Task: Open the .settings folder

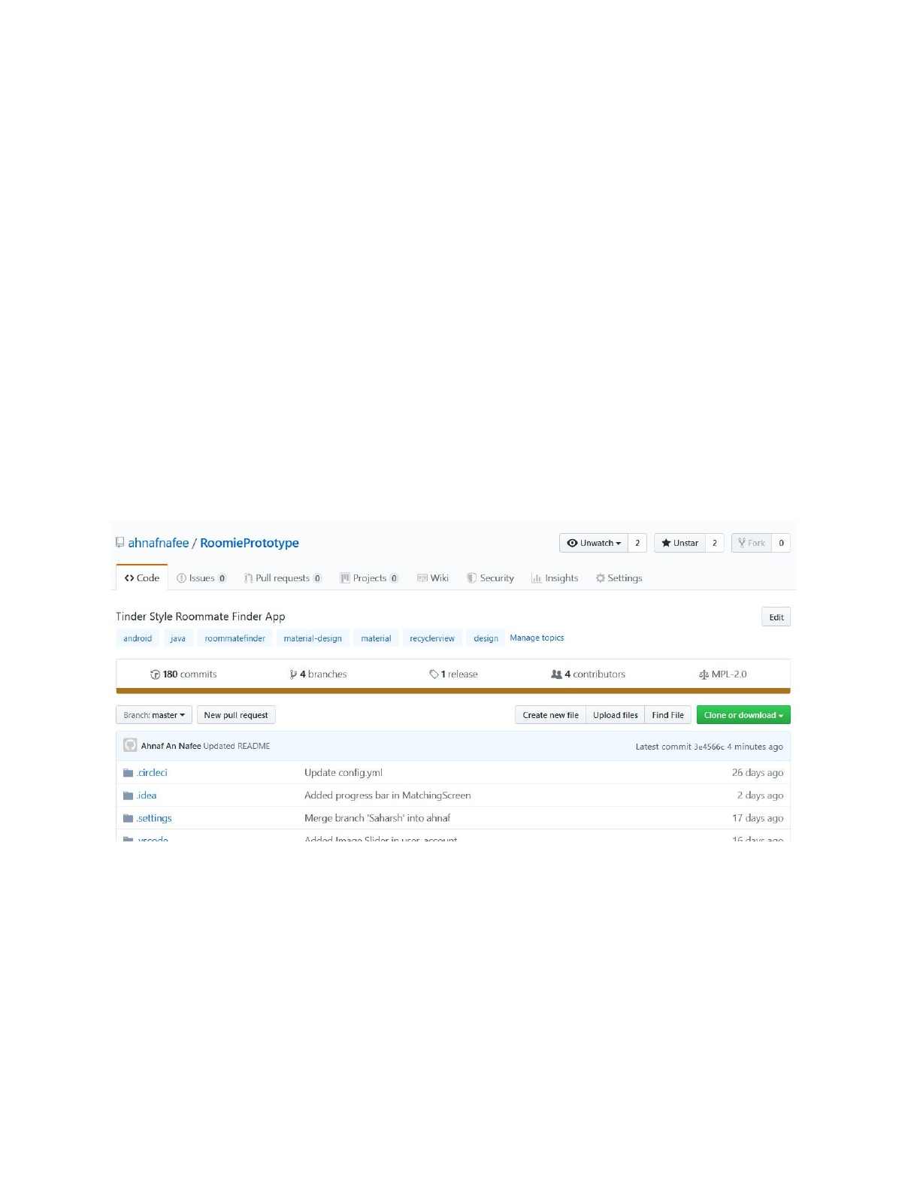Action: tap(154, 818)
